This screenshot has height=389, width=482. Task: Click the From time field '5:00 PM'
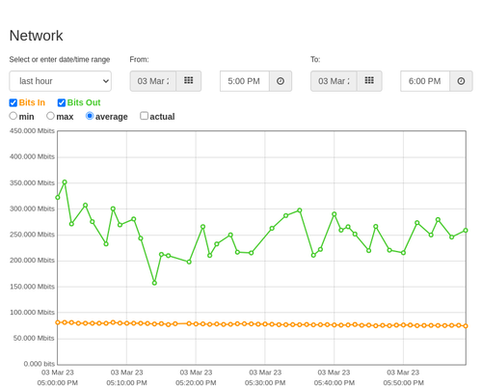245,81
